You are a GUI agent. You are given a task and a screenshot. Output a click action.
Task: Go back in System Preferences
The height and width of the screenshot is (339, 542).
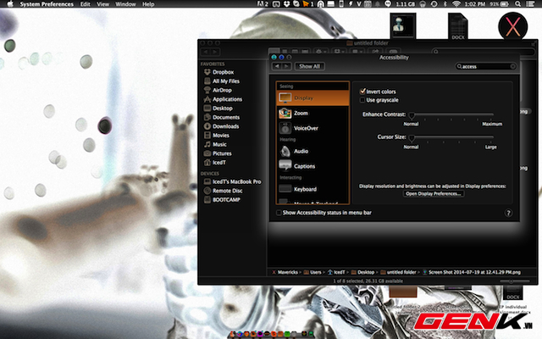coord(277,66)
